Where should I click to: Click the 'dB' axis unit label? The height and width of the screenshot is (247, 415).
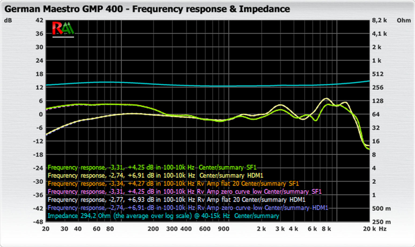[8, 20]
